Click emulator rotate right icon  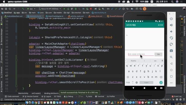pyautogui.click(x=171, y=44)
